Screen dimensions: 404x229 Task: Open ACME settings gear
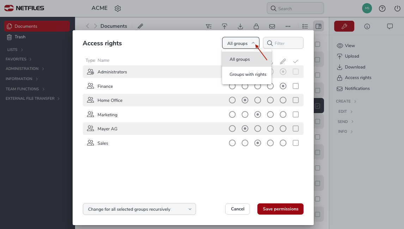coord(118,8)
